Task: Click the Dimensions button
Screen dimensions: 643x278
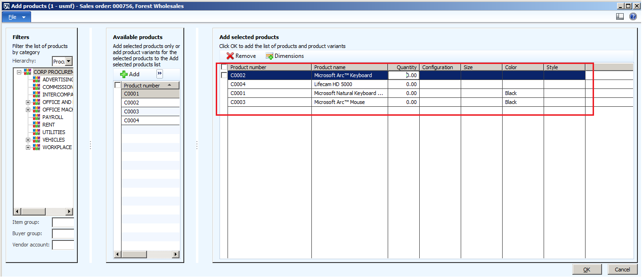Action: [285, 56]
